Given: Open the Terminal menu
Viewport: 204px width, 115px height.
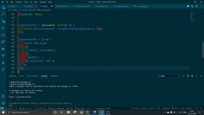Looking at the screenshot, I should (43, 2).
